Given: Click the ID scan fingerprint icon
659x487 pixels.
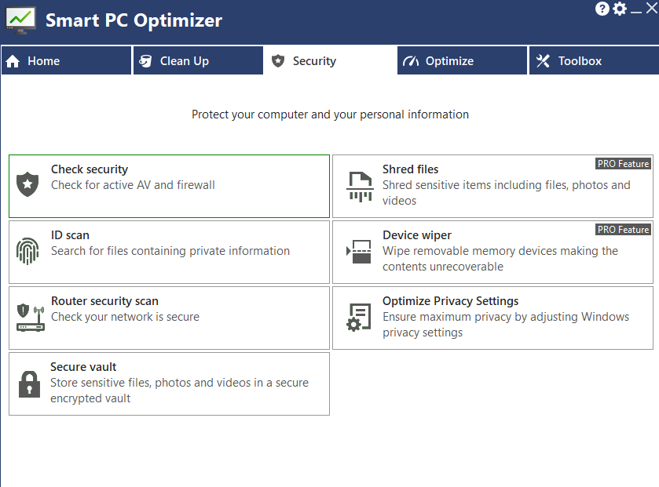Looking at the screenshot, I should pyautogui.click(x=27, y=251).
